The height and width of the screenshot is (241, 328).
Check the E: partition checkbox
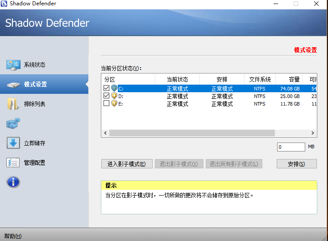coord(106,103)
